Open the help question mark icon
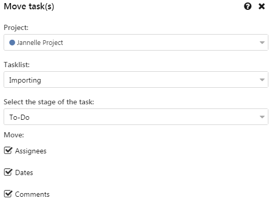The width and height of the screenshot is (272, 205). click(x=248, y=6)
